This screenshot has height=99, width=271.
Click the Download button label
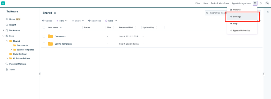(x=96, y=21)
